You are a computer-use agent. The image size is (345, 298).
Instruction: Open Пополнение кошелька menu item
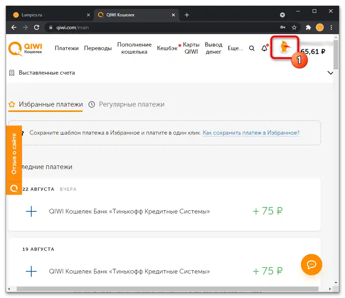point(134,48)
